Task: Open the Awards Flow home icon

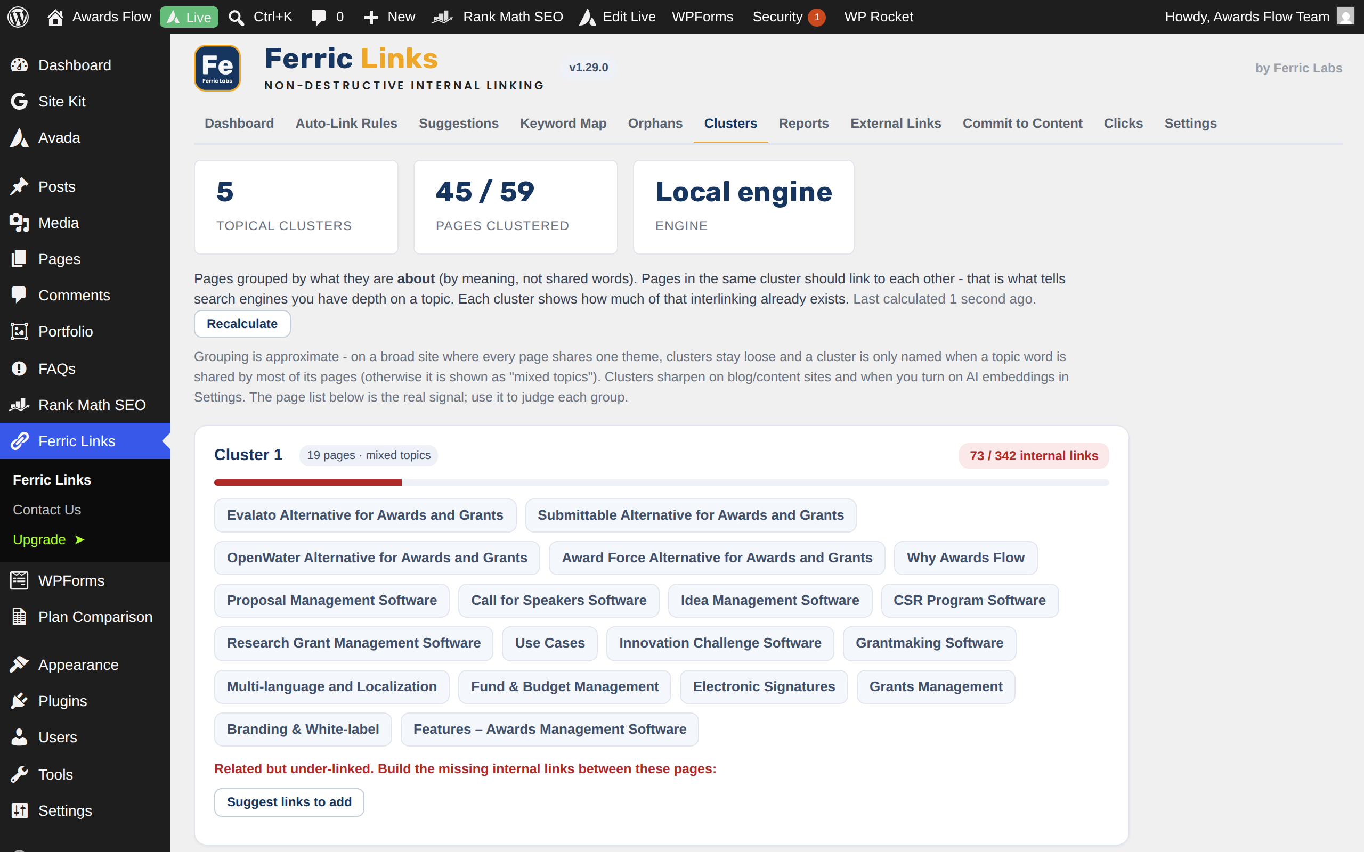Action: (55, 17)
